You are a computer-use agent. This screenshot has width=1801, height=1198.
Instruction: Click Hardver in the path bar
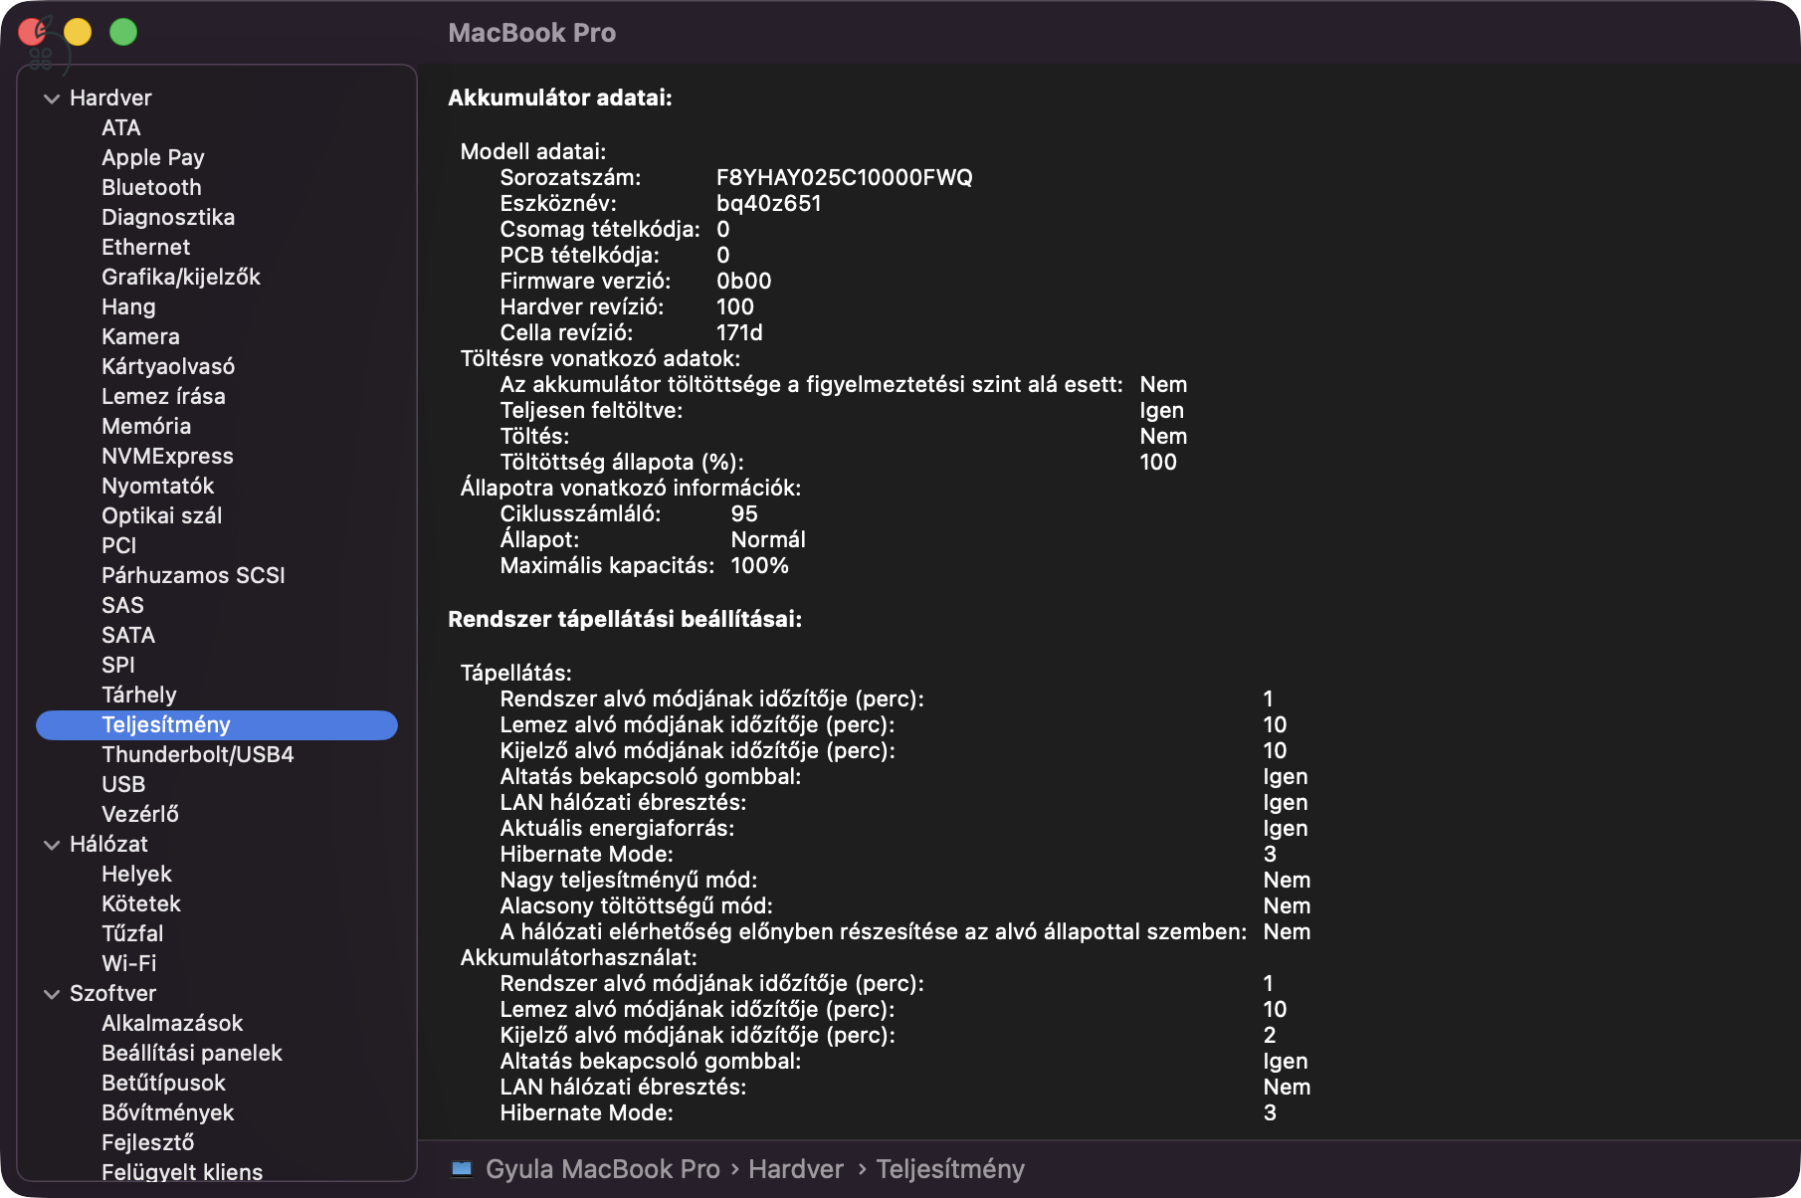pyautogui.click(x=796, y=1169)
